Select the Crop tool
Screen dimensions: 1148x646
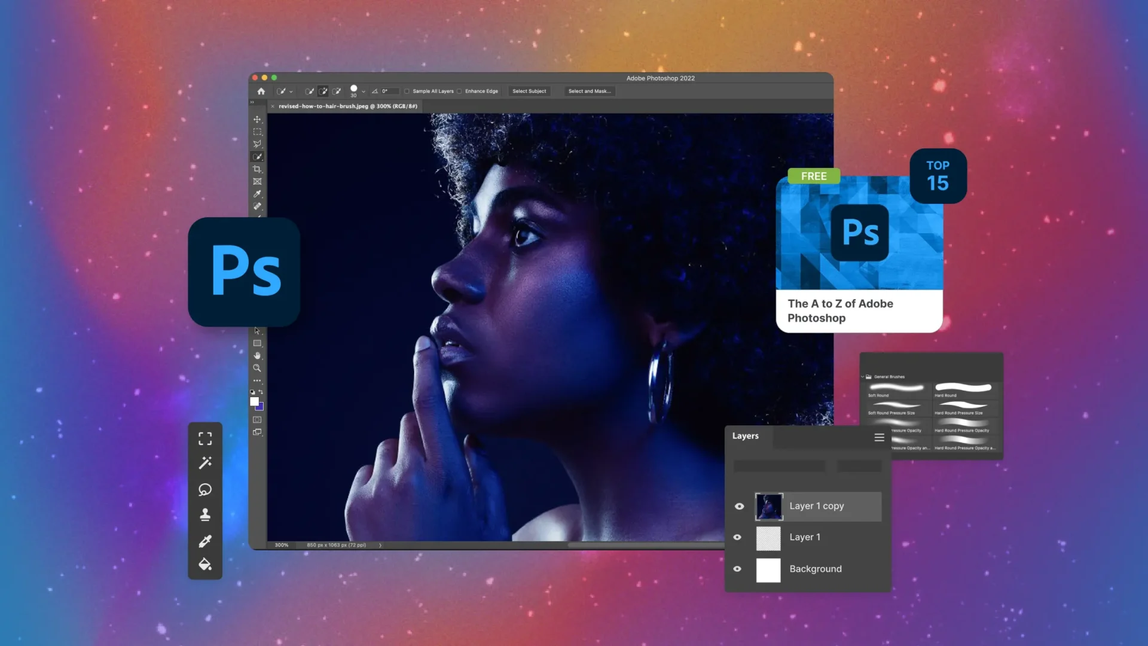(x=258, y=169)
